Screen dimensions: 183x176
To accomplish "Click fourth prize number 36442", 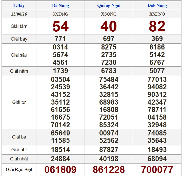I will (109, 87).
